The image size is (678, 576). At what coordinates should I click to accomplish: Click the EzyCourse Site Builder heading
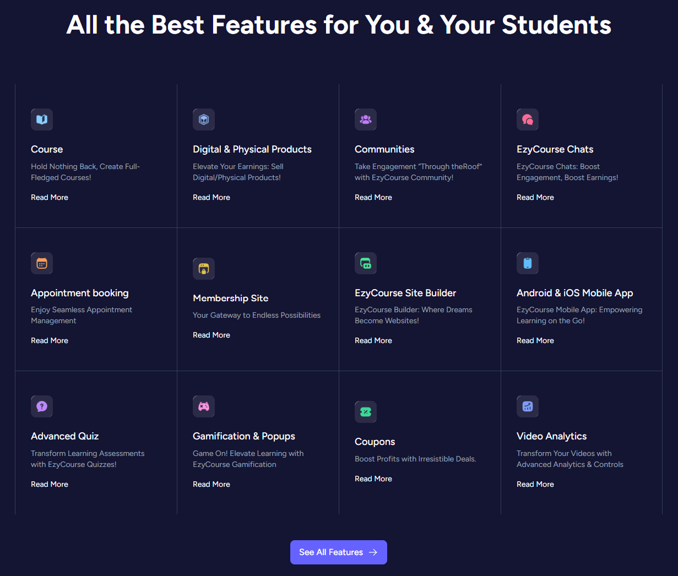tap(405, 293)
